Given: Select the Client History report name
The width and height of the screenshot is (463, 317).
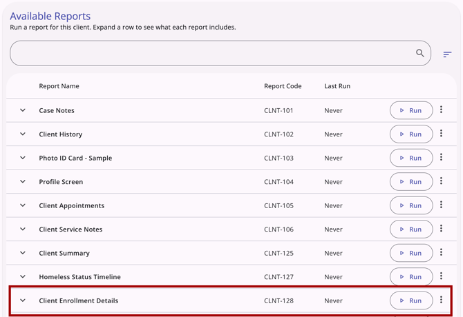Looking at the screenshot, I should pos(61,134).
